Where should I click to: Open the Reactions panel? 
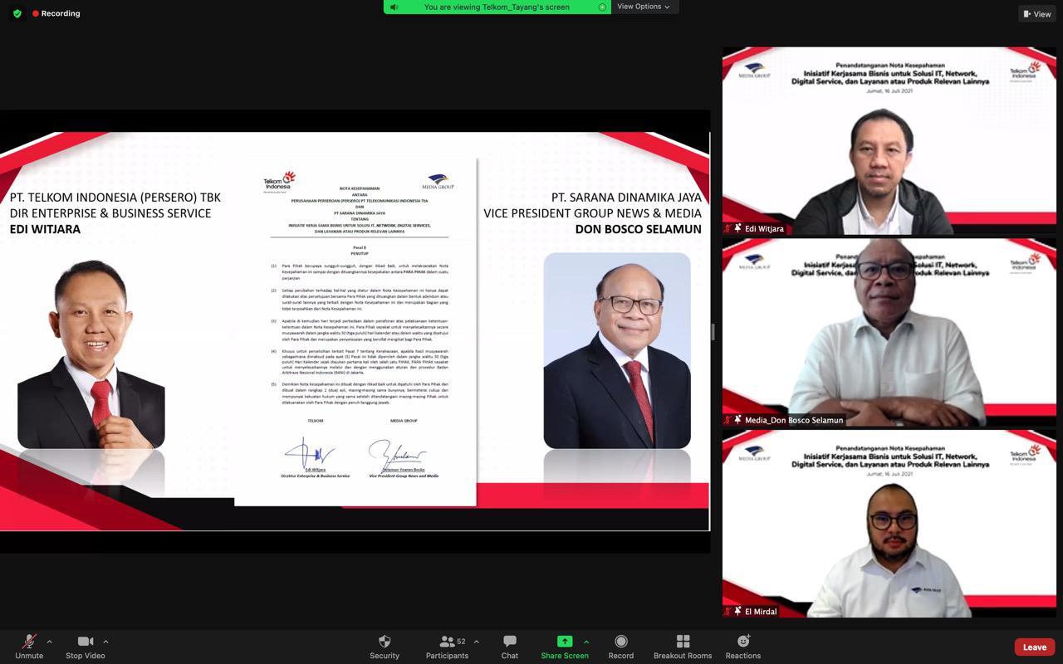[742, 642]
